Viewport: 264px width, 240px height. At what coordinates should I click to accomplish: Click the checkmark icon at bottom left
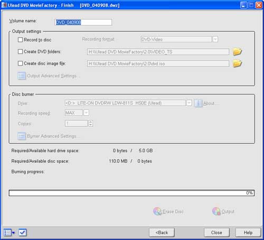coord(23,233)
